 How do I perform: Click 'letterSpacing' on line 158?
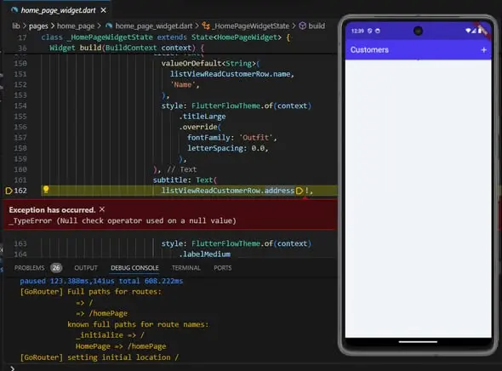[215, 148]
